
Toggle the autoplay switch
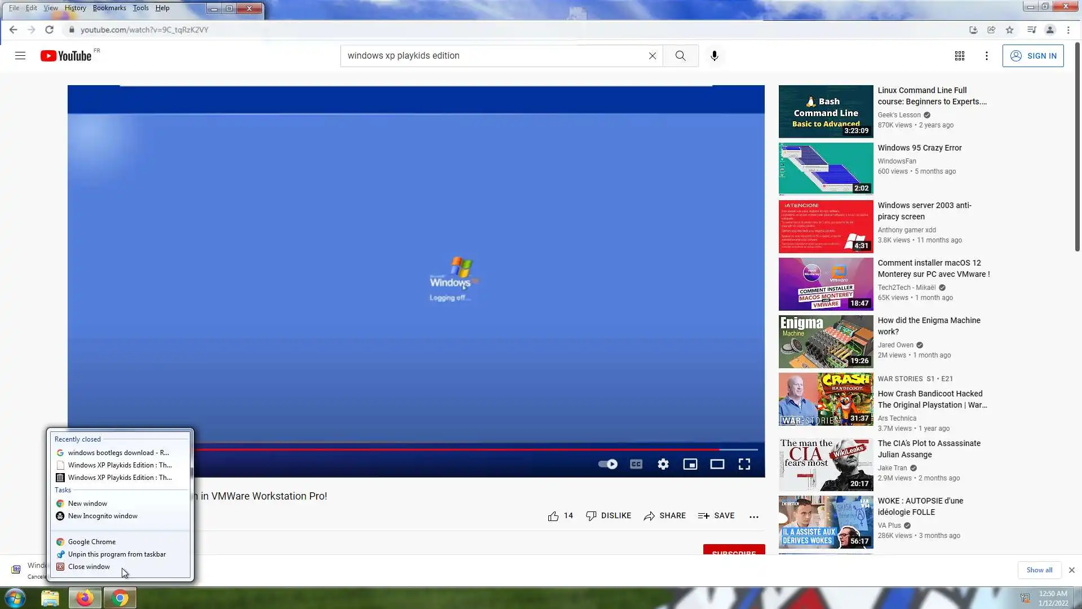(608, 464)
